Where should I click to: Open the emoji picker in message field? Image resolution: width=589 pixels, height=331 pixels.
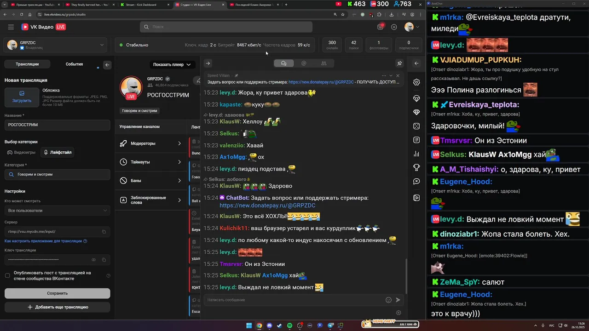388,300
